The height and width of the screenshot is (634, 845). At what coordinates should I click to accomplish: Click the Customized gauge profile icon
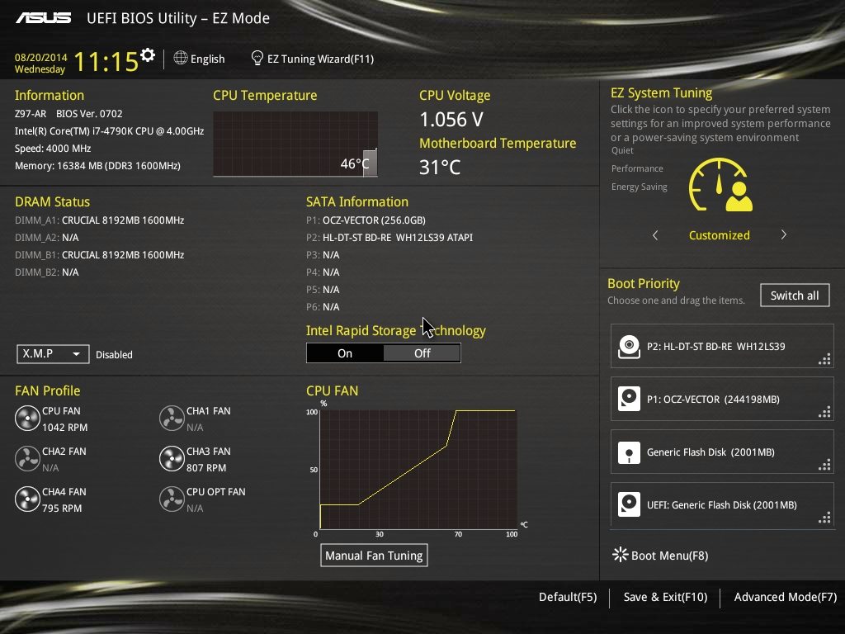720,184
